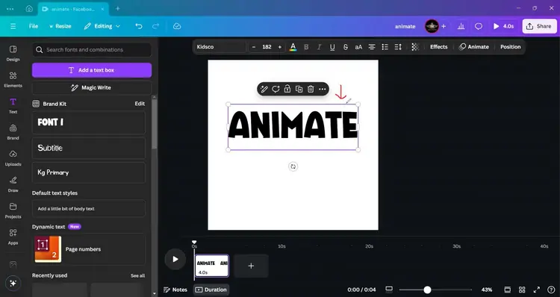The width and height of the screenshot is (560, 297).
Task: Open the Animate options
Action: tap(474, 47)
